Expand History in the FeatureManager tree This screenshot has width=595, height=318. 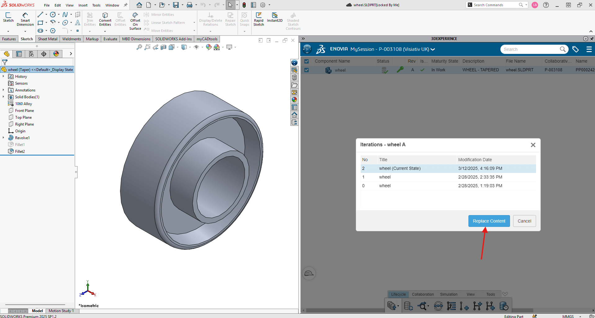pyautogui.click(x=3, y=76)
